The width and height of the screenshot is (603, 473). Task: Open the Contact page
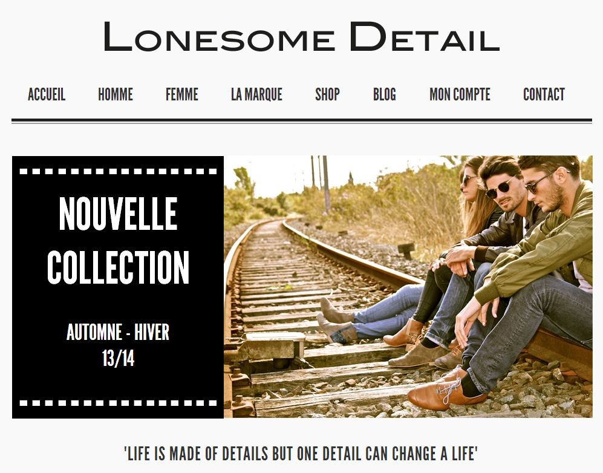tap(544, 94)
